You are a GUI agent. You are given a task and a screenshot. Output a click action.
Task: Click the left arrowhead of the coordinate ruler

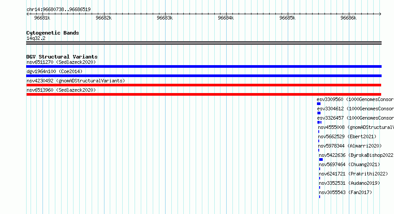coord(27,14)
